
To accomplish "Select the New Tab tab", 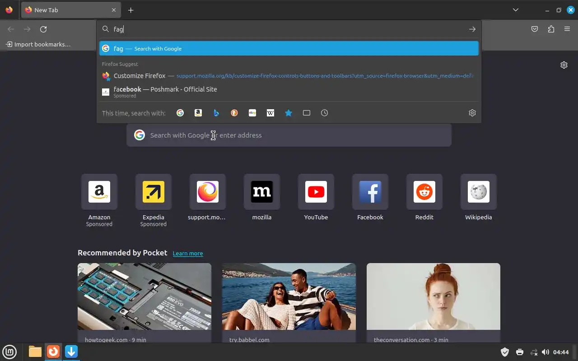I will [x=71, y=10].
